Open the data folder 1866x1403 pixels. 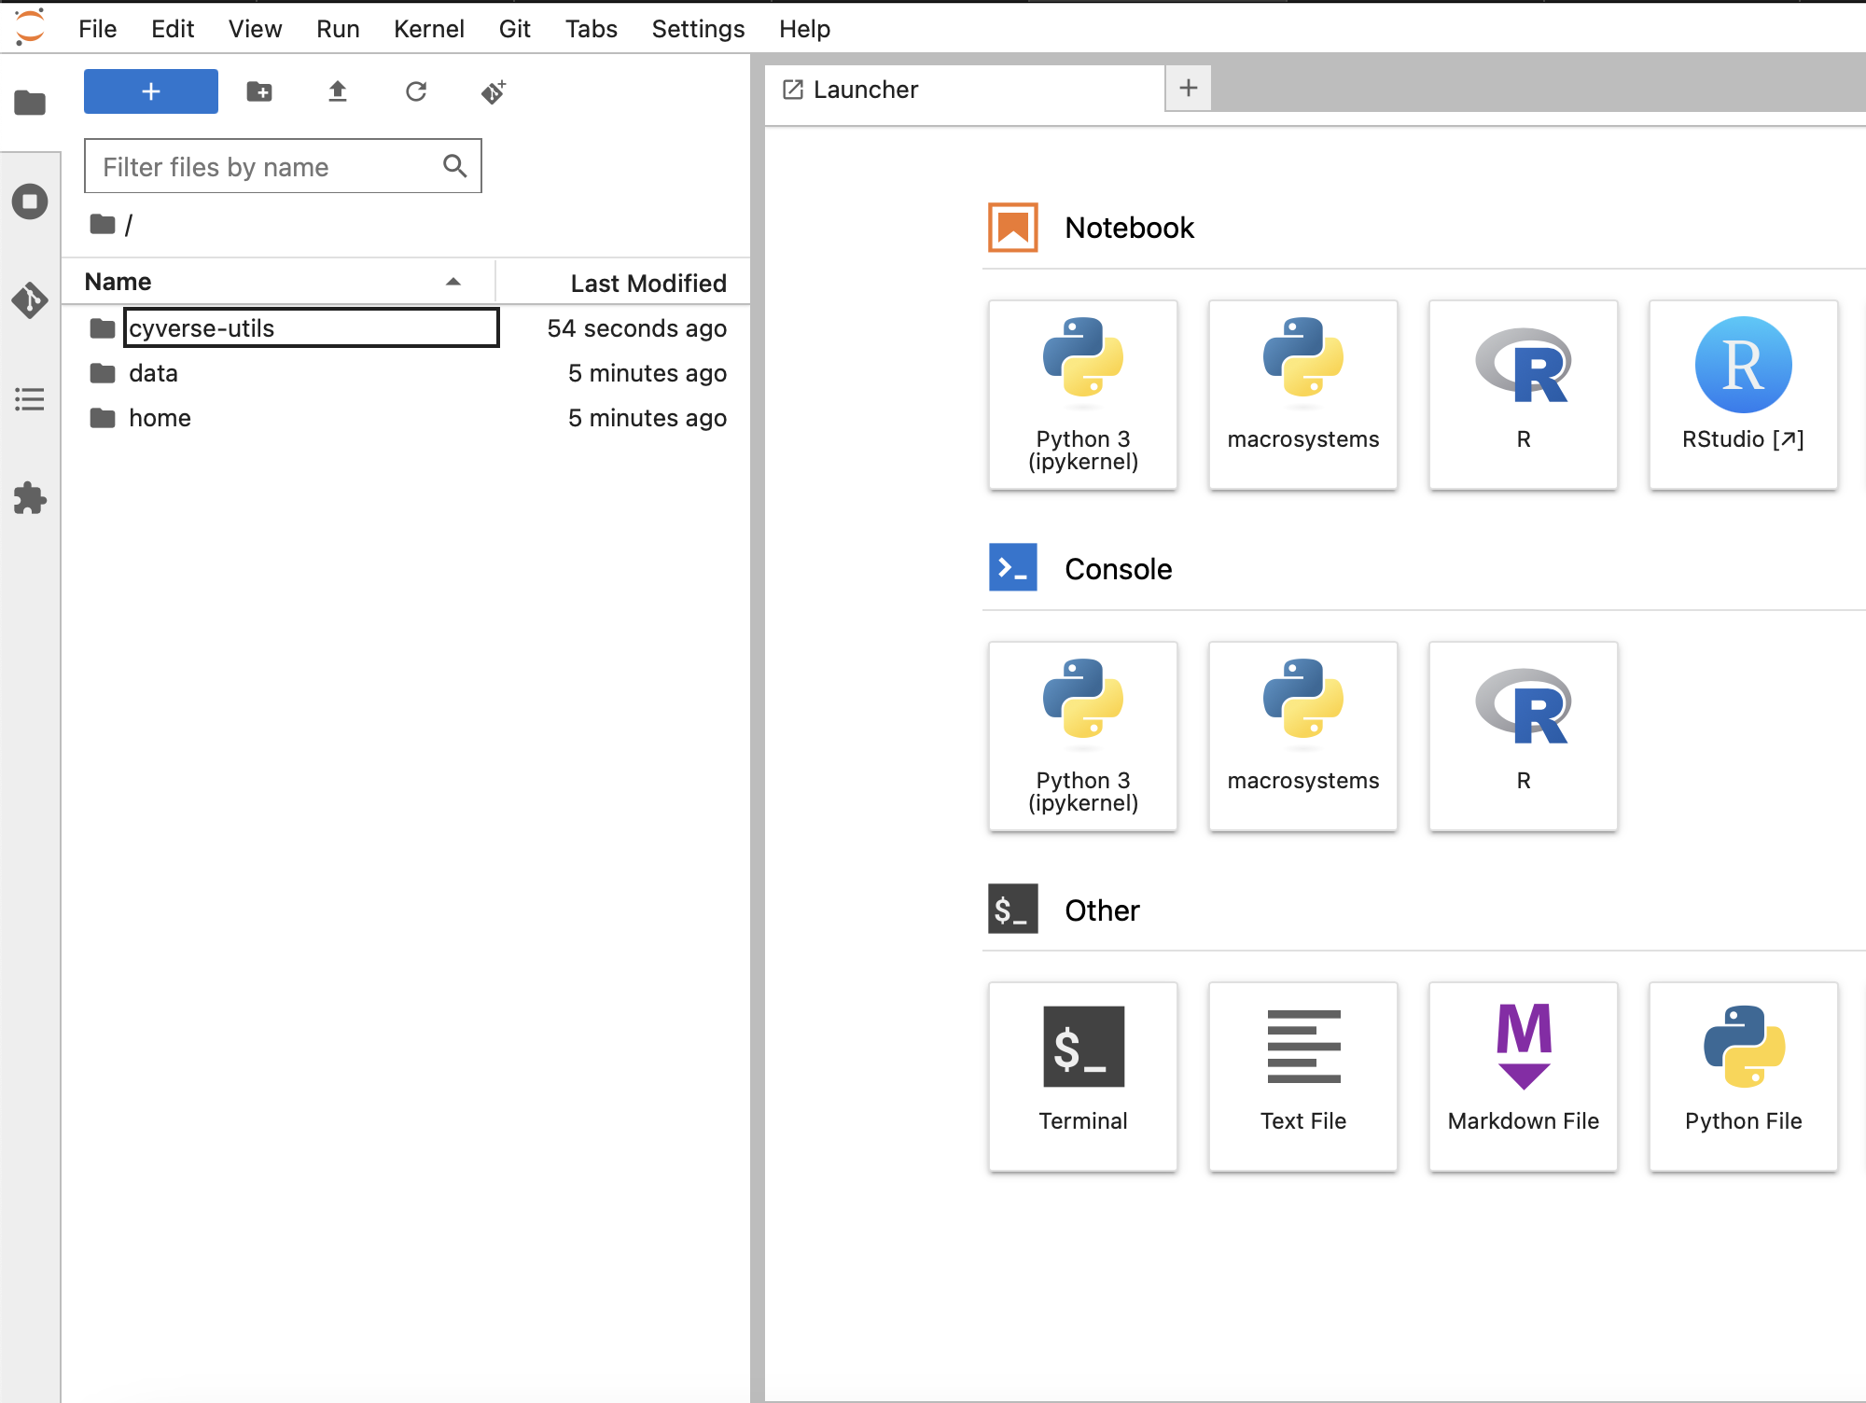[153, 373]
